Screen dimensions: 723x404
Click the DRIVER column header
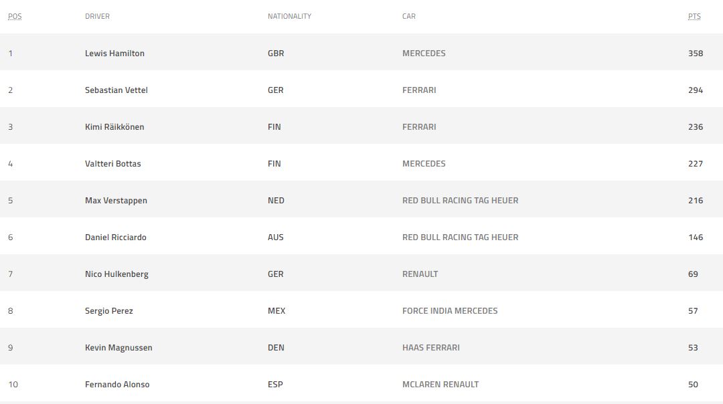pos(97,16)
